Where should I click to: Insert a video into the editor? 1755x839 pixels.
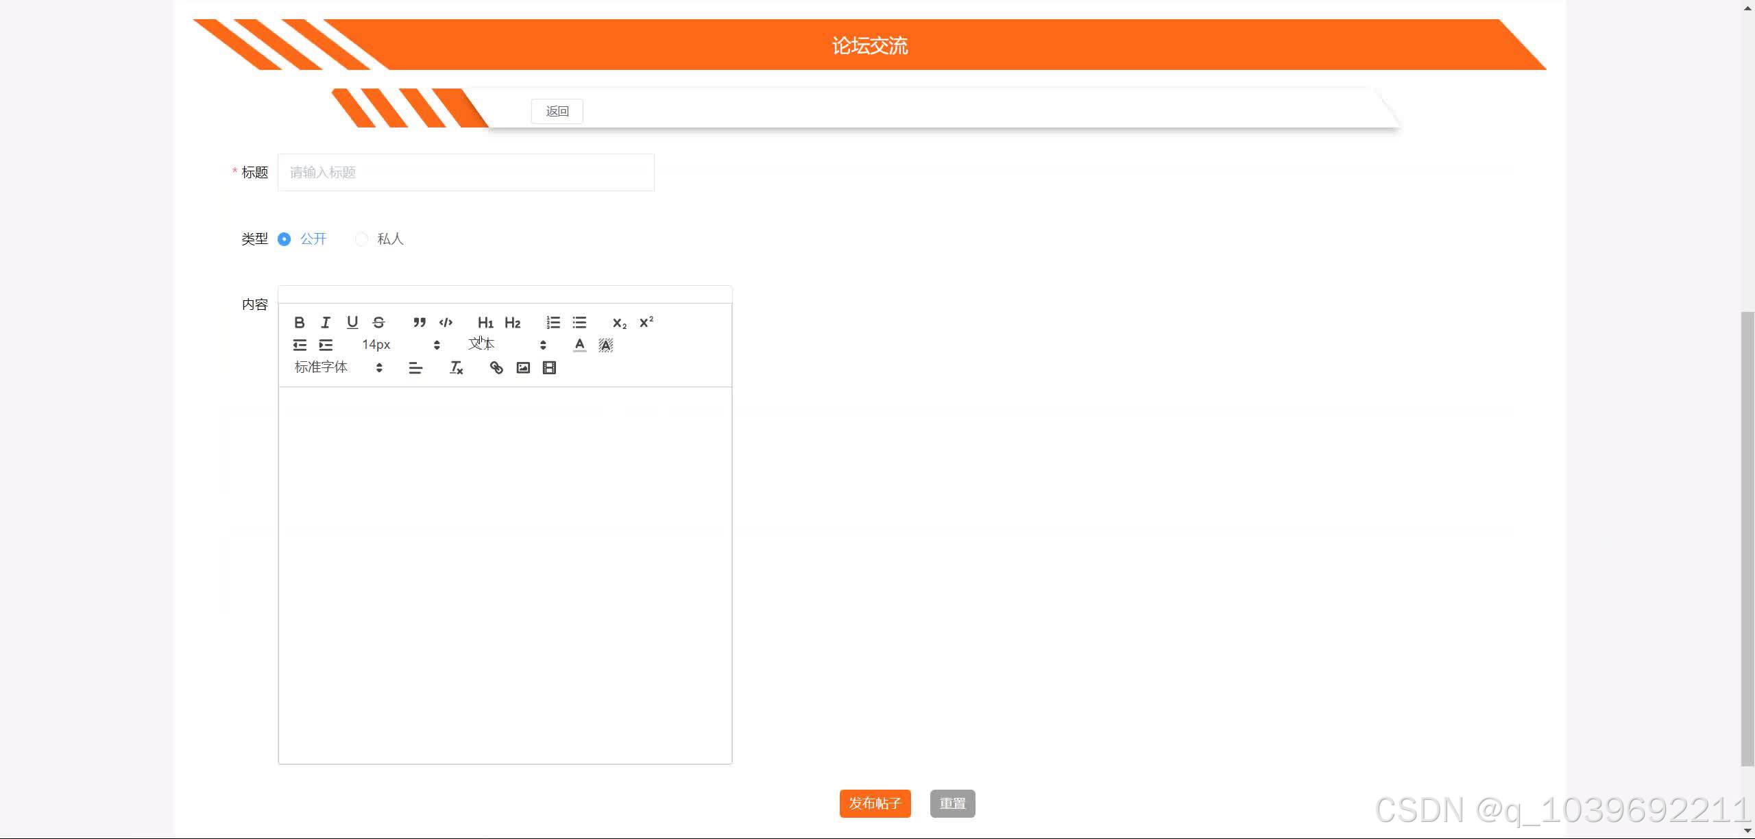click(549, 368)
